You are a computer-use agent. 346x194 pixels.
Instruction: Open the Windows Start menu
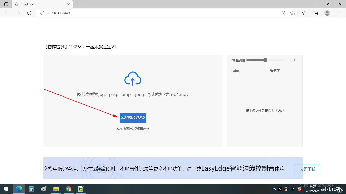pos(6,189)
